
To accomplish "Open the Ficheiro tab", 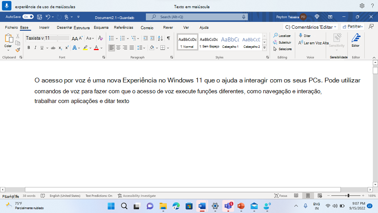I will point(11,28).
